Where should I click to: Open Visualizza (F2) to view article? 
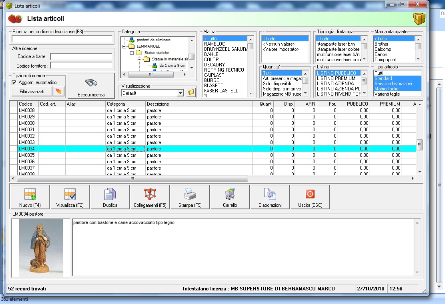[70, 197]
